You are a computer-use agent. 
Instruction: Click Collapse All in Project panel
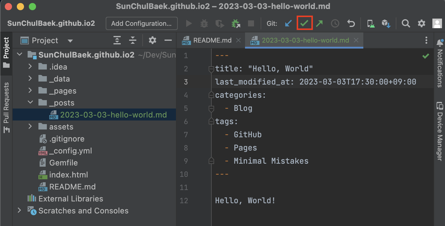pos(133,40)
